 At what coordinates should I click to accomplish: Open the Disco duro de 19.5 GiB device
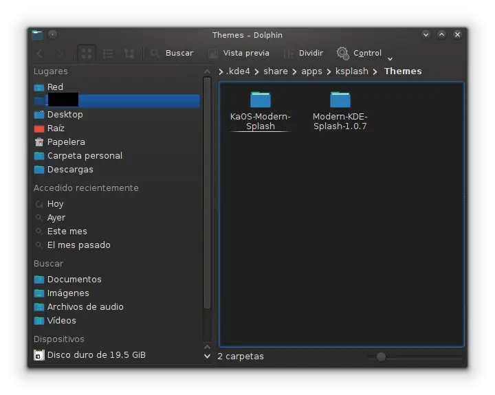(x=117, y=355)
